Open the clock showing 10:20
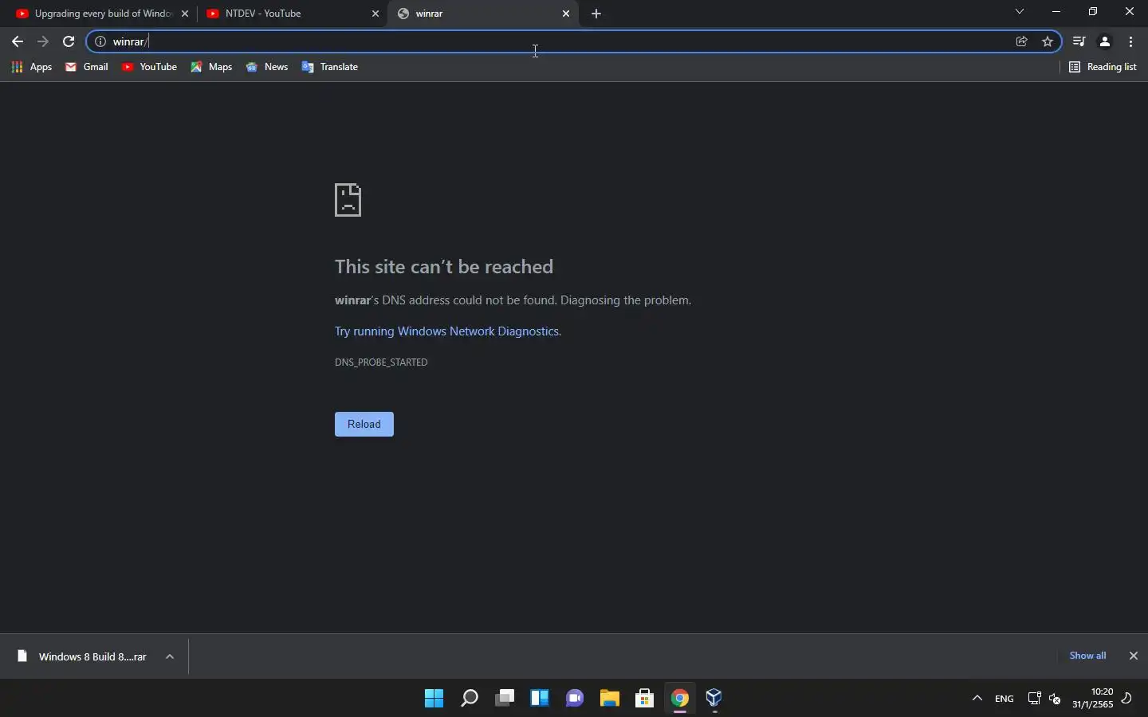1148x717 pixels. (x=1092, y=699)
